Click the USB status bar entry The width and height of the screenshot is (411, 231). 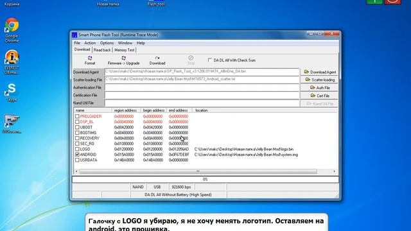157,187
